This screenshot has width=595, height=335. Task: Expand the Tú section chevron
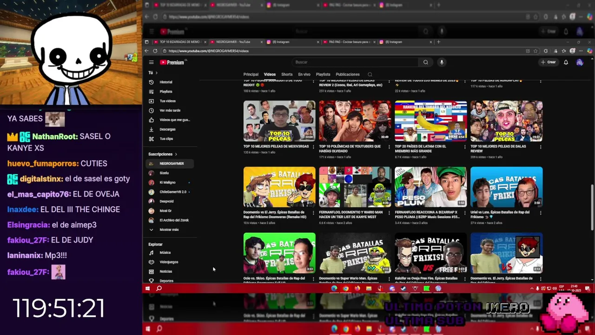click(x=156, y=73)
